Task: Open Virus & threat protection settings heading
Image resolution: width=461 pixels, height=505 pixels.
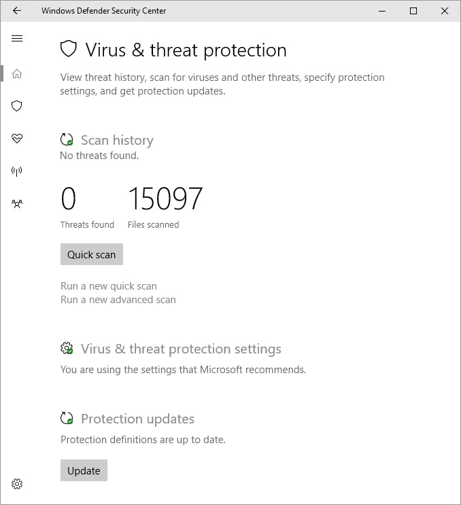Action: [181, 349]
